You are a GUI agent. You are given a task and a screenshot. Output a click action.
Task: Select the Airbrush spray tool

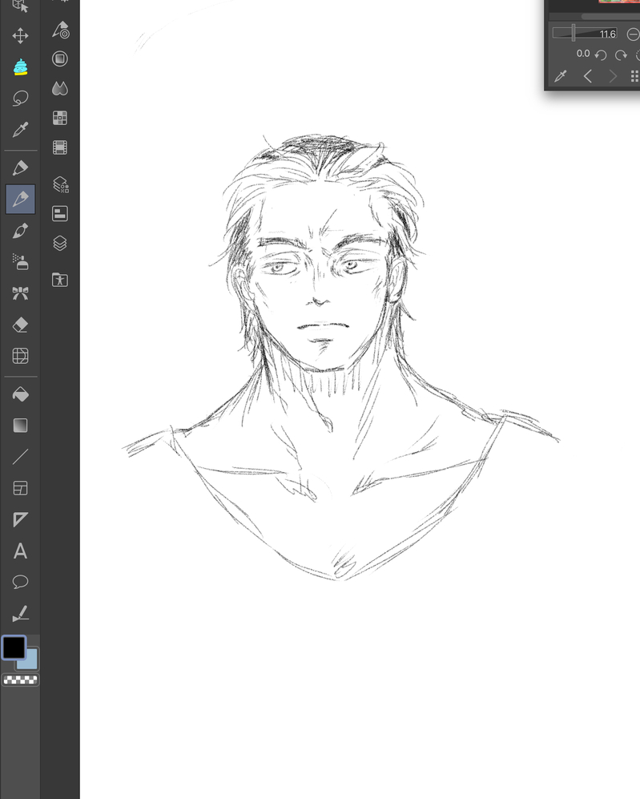tap(20, 262)
